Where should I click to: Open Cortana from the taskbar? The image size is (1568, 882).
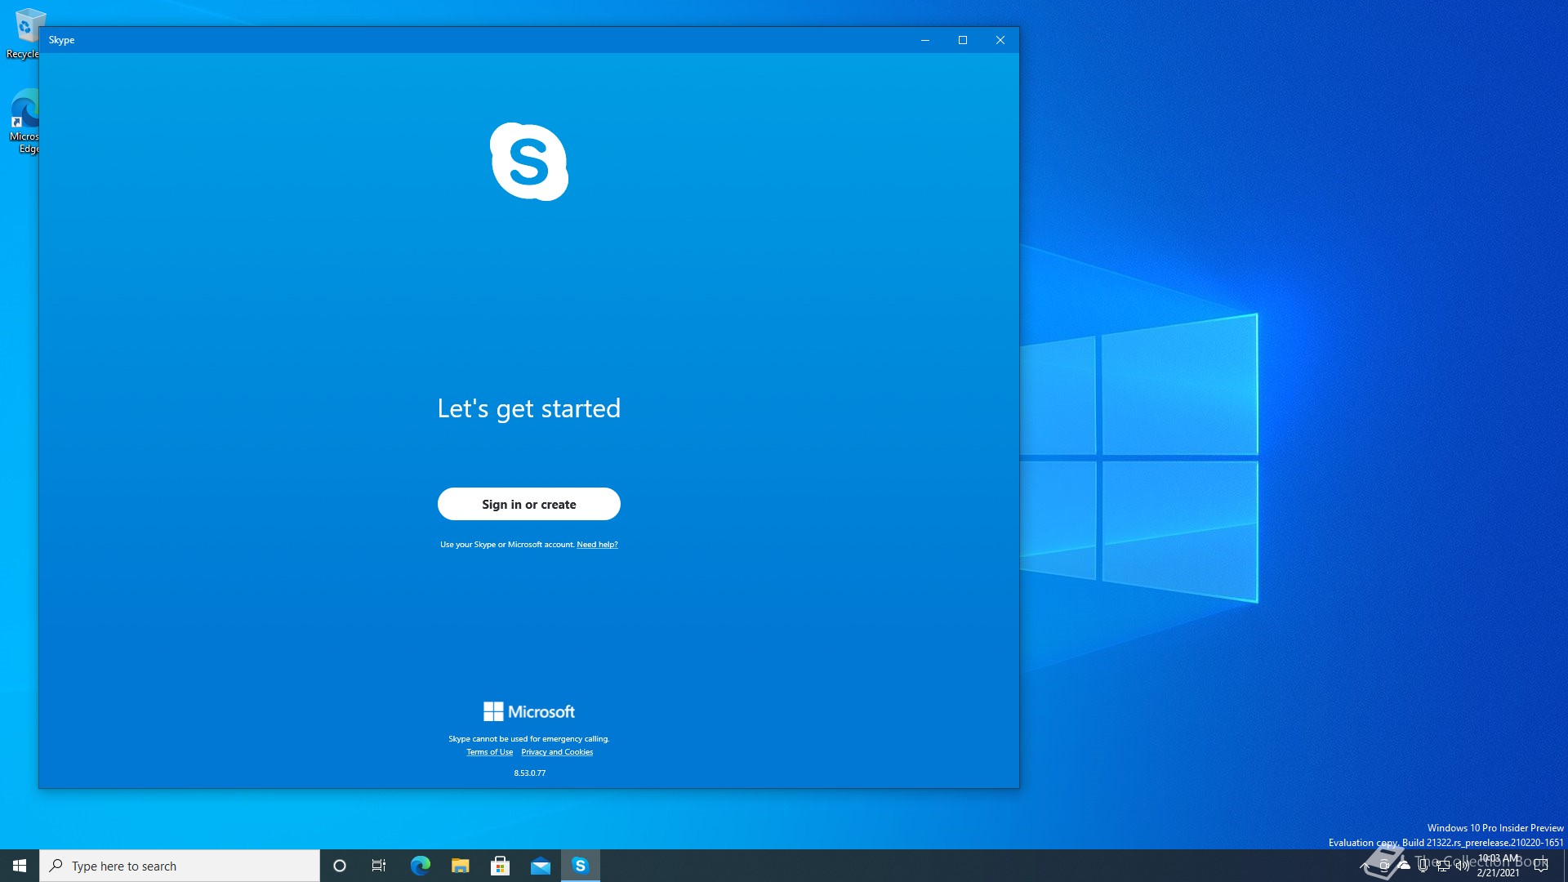(x=340, y=866)
